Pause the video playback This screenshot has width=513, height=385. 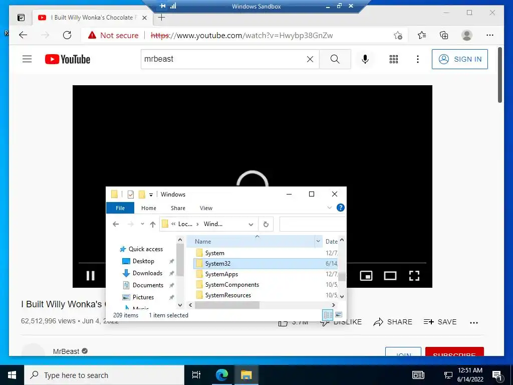click(x=90, y=276)
